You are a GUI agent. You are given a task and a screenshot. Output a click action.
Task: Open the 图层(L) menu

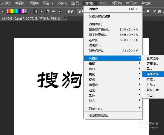point(48,3)
